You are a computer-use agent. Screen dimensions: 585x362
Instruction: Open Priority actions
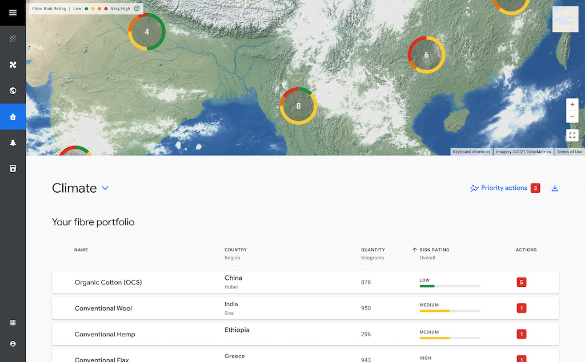[498, 188]
